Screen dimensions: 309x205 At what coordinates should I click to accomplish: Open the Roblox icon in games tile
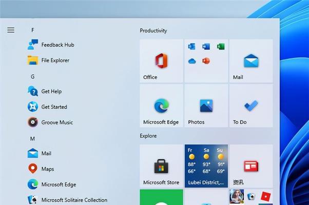coord(266,196)
